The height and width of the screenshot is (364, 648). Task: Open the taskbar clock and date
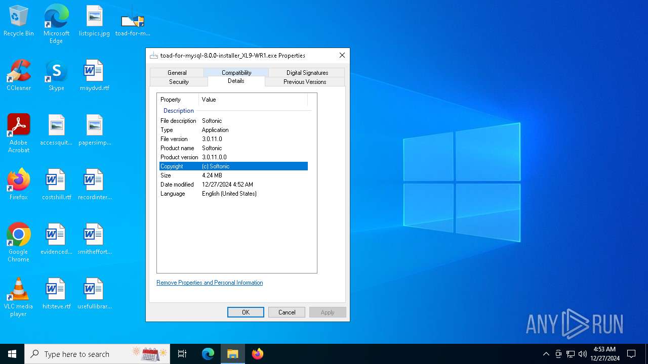tap(605, 354)
